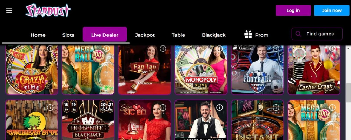
Task: Click the Join now button
Action: coord(332,10)
